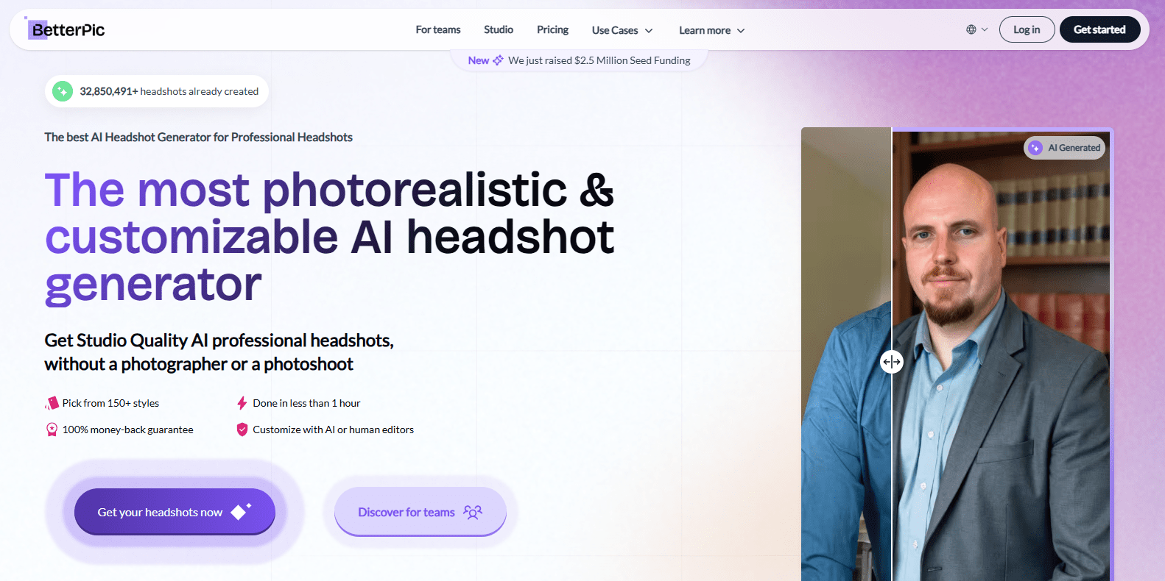
Task: Click Get your headshots now
Action: [x=175, y=512]
